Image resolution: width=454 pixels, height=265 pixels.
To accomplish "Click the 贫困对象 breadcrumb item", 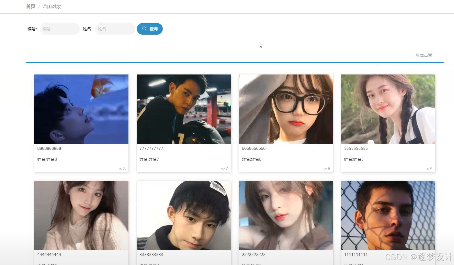I will [x=52, y=6].
